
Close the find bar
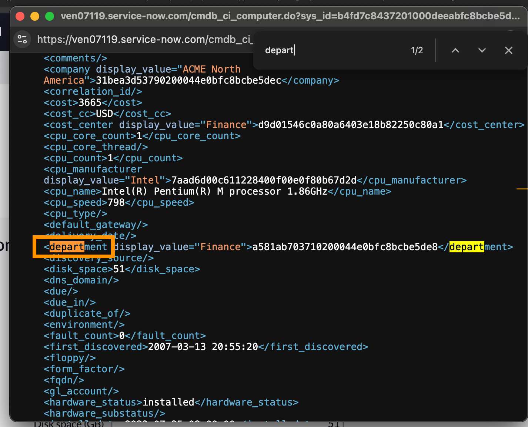509,50
